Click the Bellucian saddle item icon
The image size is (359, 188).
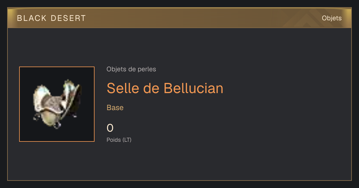[x=57, y=104]
